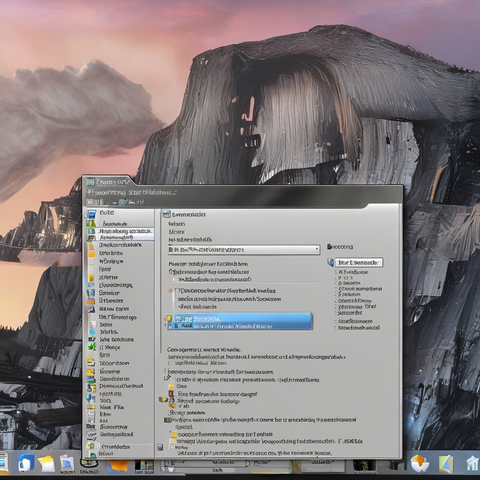
Task: Select the highlighted sidebar row with the teal icon
Action: click(120, 231)
